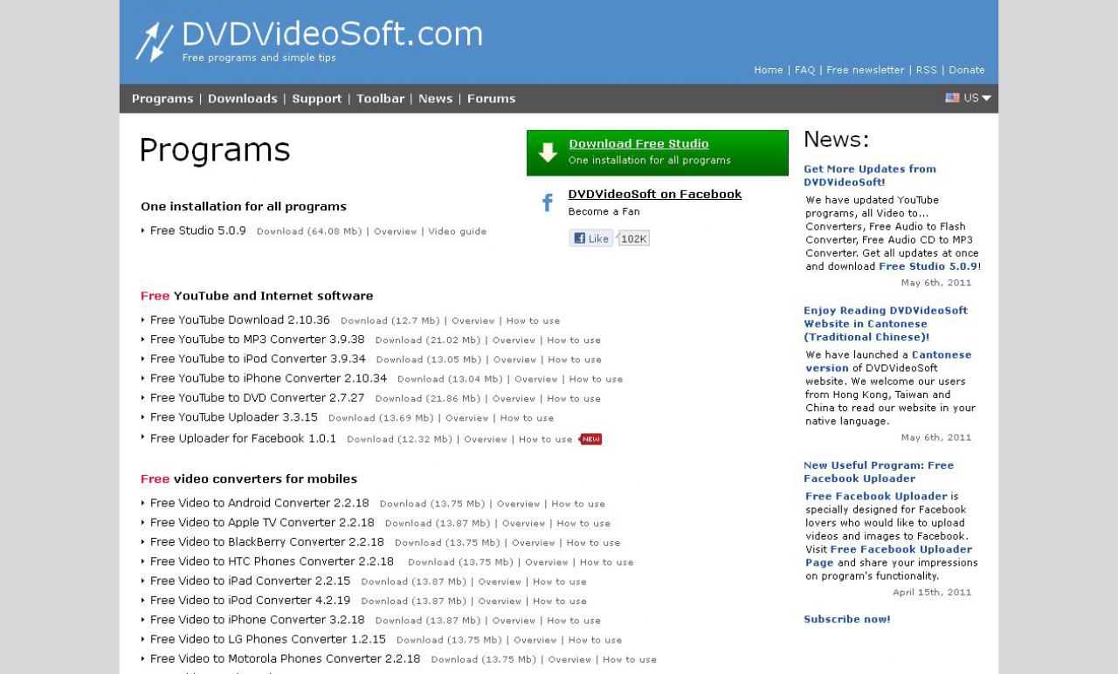Screen dimensions: 1118x674
Task: Click the Facebook f icon
Action: (x=548, y=203)
